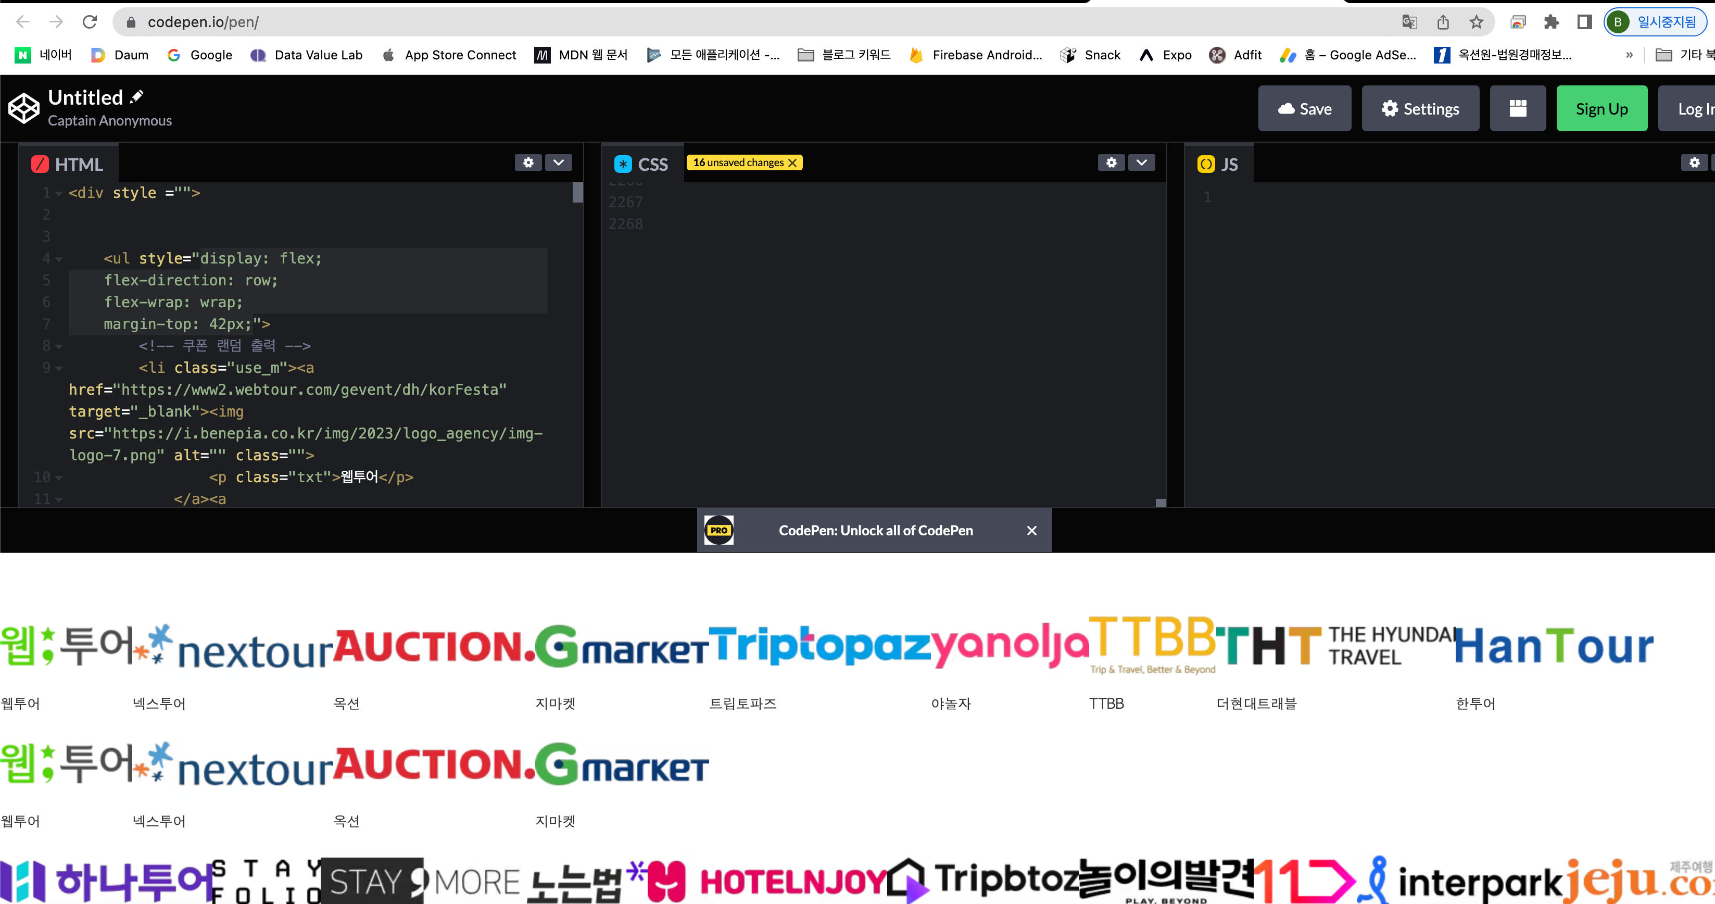1715x904 pixels.
Task: Fold the ul element at line 4
Action: click(59, 259)
